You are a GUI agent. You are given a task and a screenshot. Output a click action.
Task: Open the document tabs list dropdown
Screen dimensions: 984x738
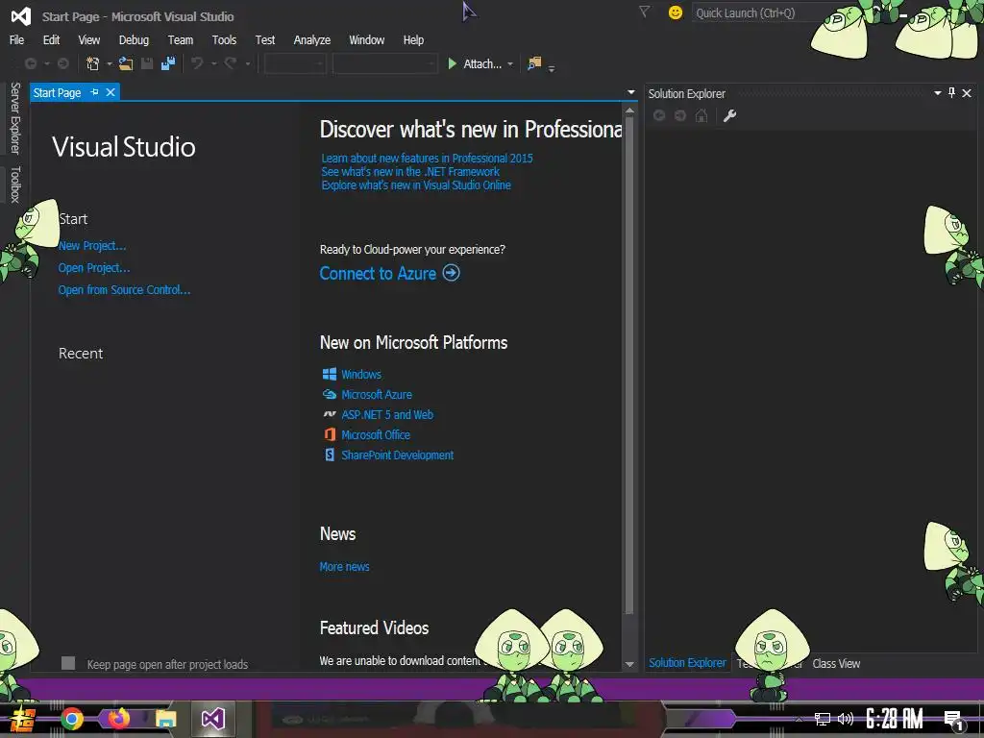[x=631, y=92]
